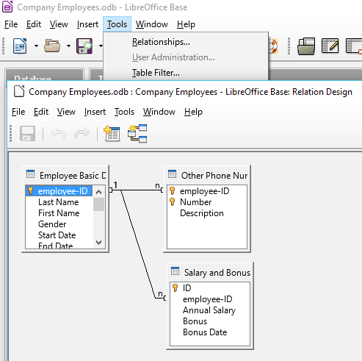The height and width of the screenshot is (361, 362).
Task: Open Window menu in main Base window
Action: pos(152,24)
